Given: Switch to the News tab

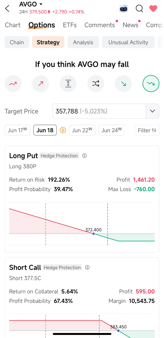Looking at the screenshot, I should 131,25.
